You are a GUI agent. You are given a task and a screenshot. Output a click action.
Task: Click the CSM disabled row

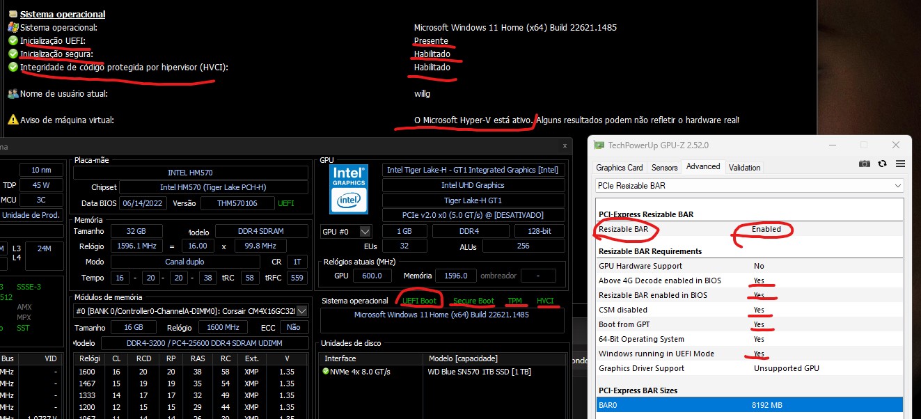coord(750,310)
